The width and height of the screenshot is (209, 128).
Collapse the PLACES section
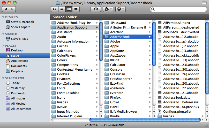(3, 45)
